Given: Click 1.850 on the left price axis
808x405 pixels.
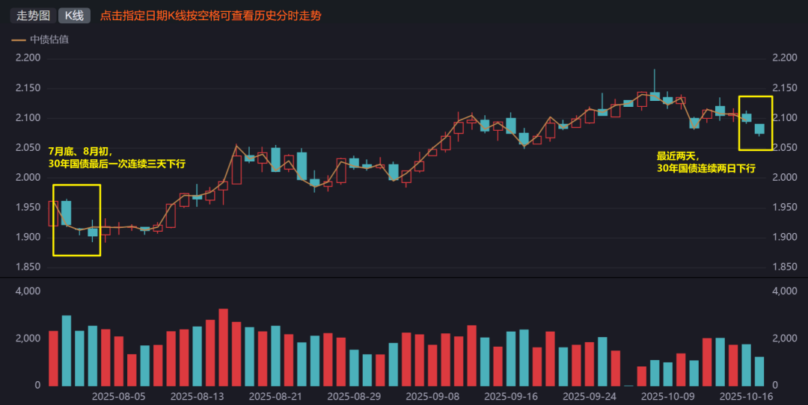Looking at the screenshot, I should click(28, 267).
